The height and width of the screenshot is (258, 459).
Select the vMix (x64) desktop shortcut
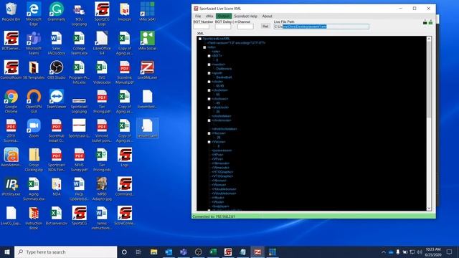point(147,11)
